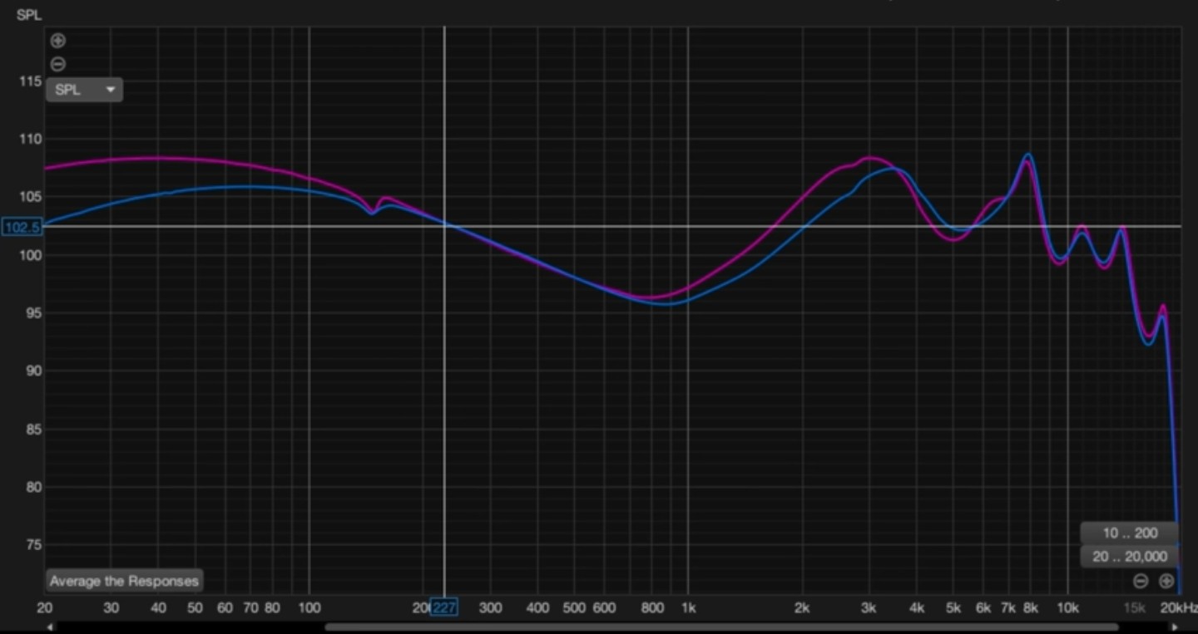The image size is (1198, 634).
Task: Click the SPL axis title text
Action: [x=28, y=15]
